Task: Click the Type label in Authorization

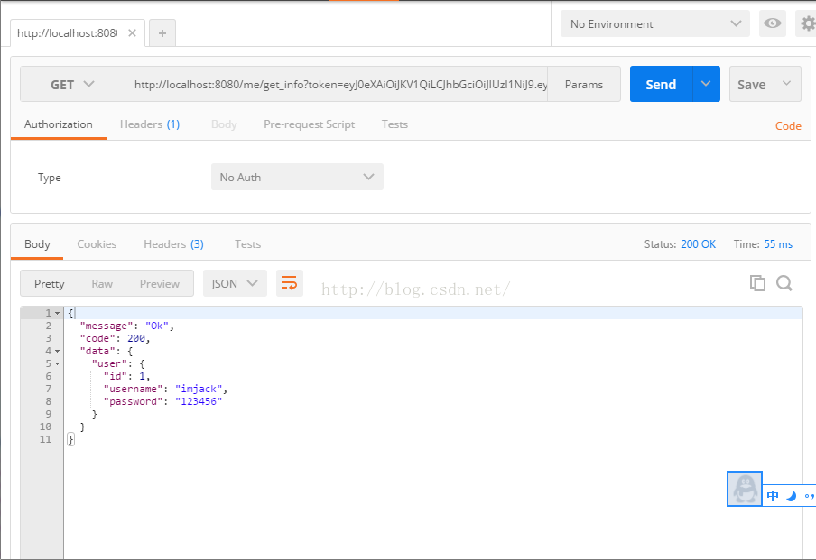Action: 50,178
